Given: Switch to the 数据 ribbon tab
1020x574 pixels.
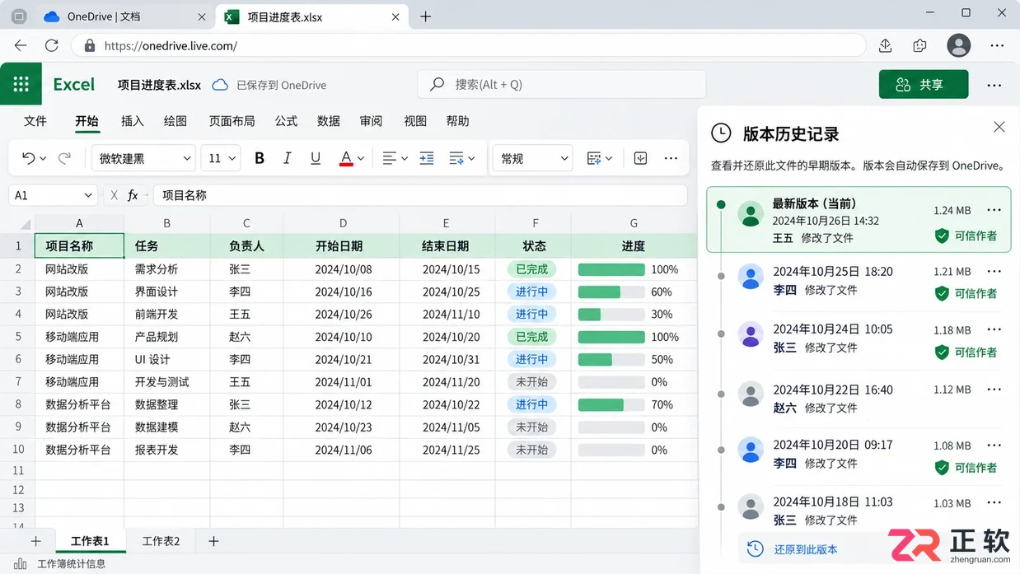Looking at the screenshot, I should (x=329, y=121).
